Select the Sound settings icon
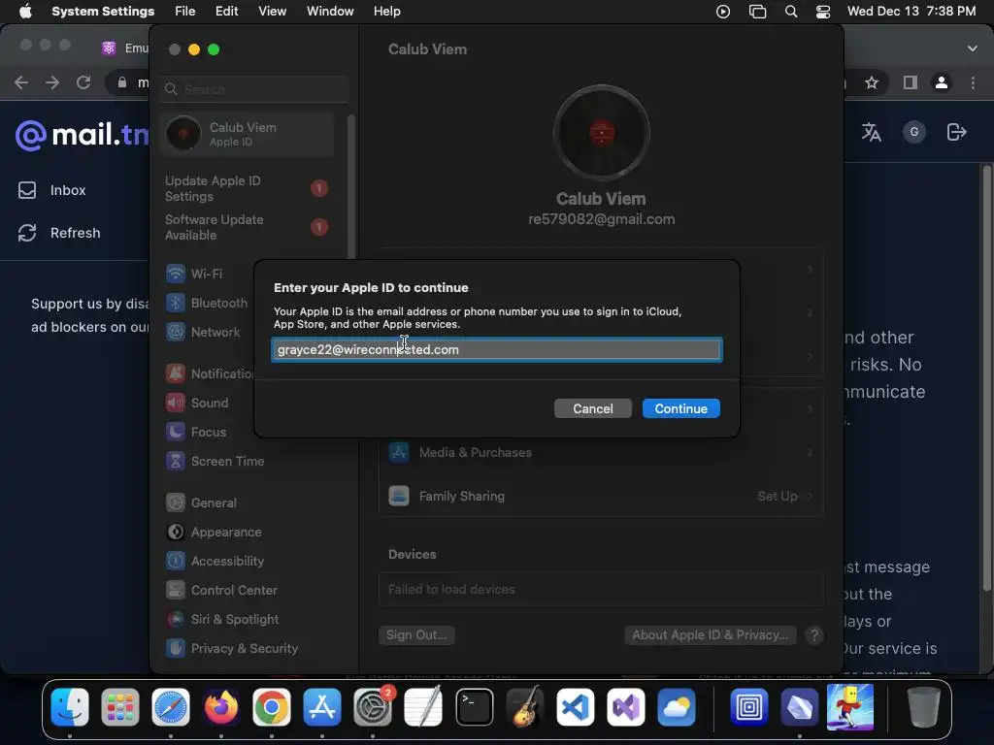 (176, 403)
